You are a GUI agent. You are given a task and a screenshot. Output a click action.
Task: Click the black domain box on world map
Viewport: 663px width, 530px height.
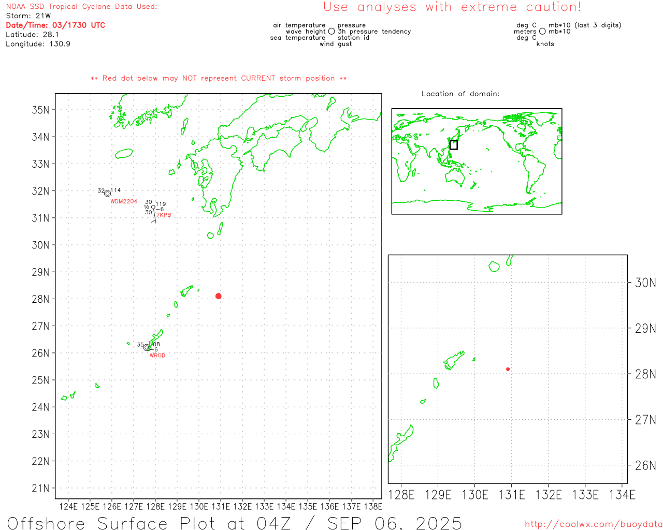[x=453, y=145]
